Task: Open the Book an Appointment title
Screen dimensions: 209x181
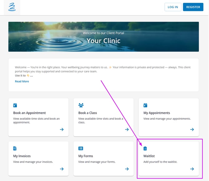Action: pyautogui.click(x=29, y=113)
